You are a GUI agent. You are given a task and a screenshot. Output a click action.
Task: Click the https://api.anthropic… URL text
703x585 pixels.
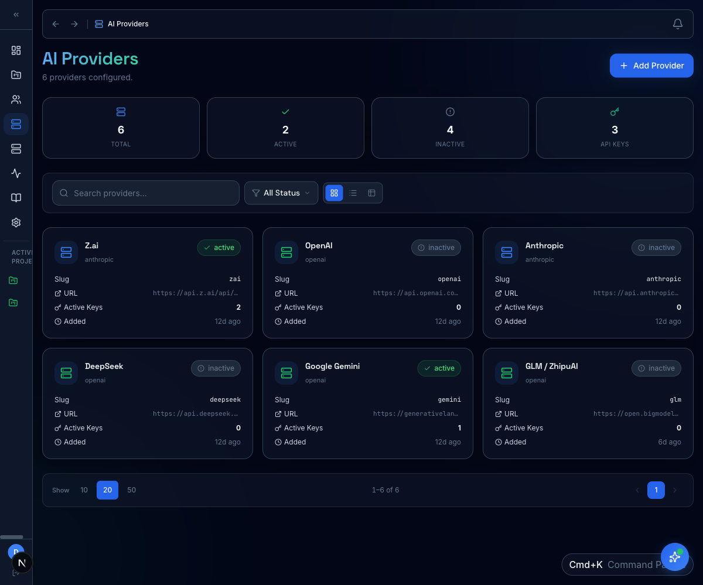coord(637,293)
